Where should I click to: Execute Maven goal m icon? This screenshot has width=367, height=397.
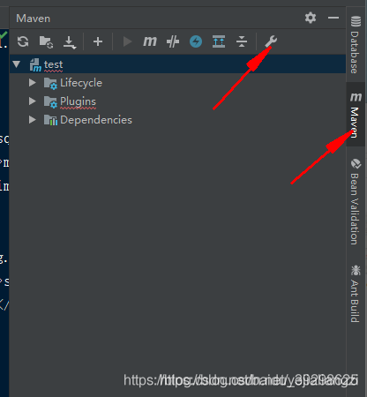[150, 41]
